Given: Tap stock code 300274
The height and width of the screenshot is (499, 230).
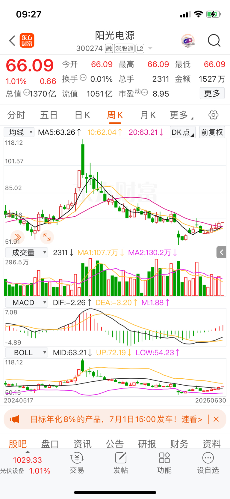Looking at the screenshot, I should [x=90, y=49].
